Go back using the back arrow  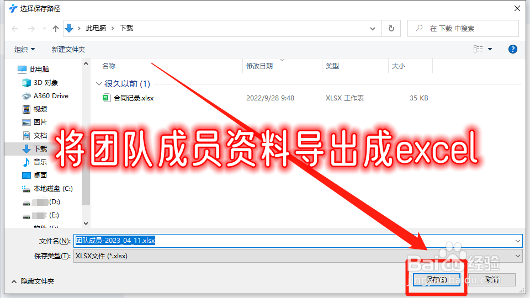click(x=15, y=29)
